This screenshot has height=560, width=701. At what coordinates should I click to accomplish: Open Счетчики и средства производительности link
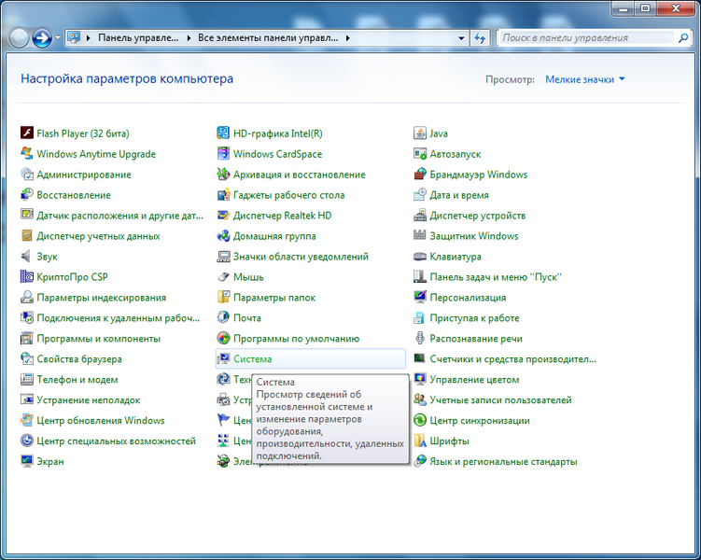(512, 359)
